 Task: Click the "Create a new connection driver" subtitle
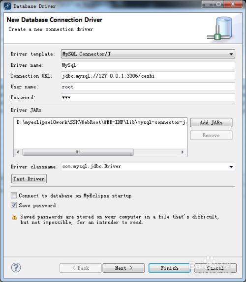(51, 29)
